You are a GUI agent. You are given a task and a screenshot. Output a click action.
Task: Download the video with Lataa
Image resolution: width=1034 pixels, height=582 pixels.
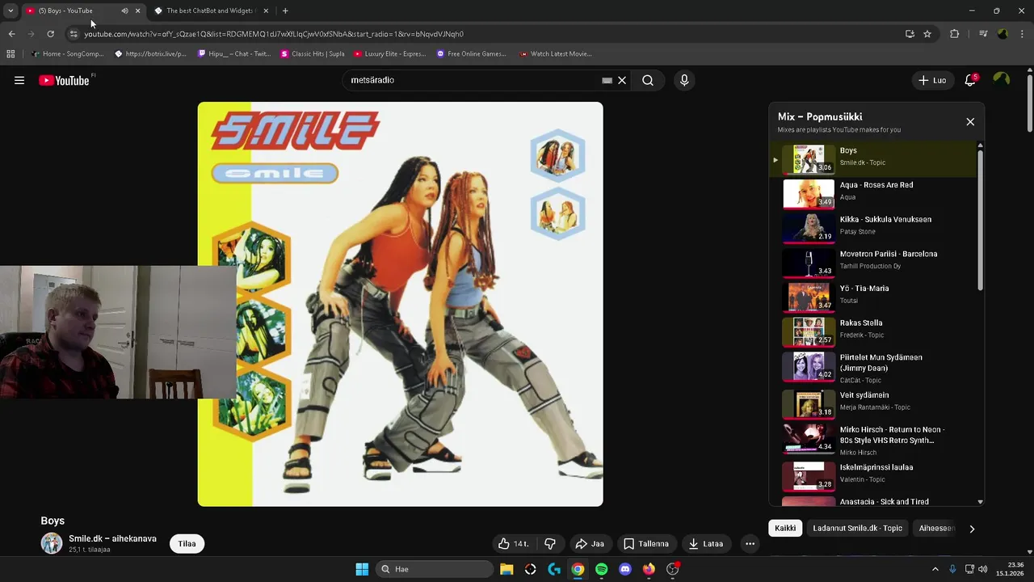[706, 544]
